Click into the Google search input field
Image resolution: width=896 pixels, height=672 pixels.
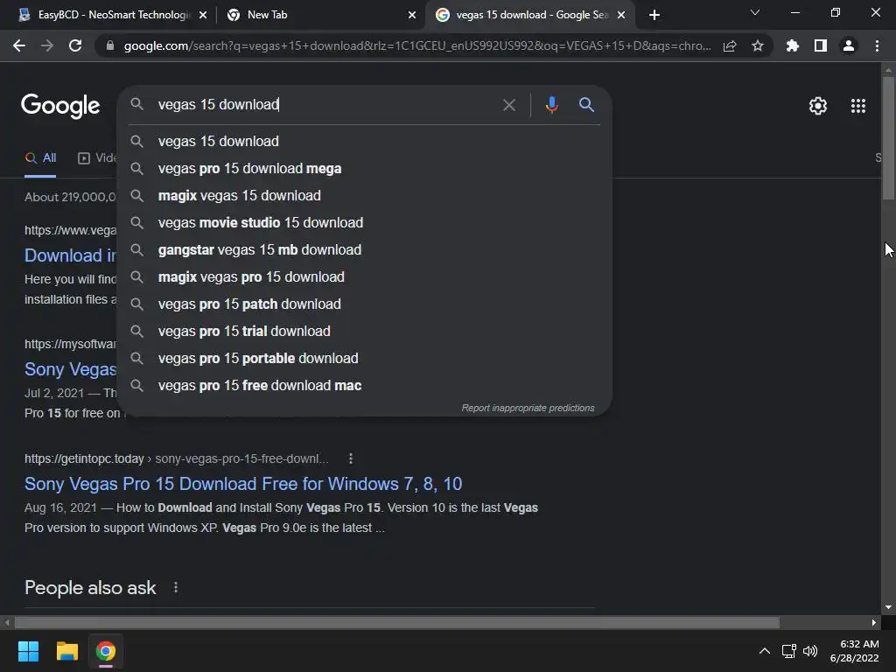[325, 105]
